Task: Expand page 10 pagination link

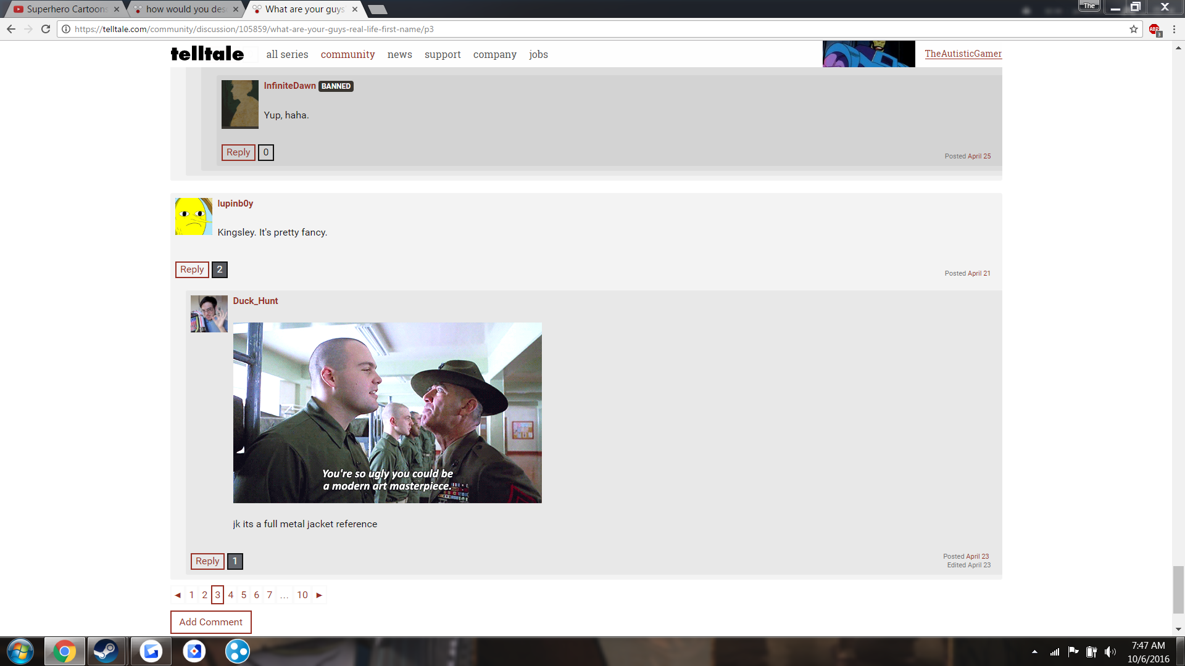Action: tap(302, 594)
